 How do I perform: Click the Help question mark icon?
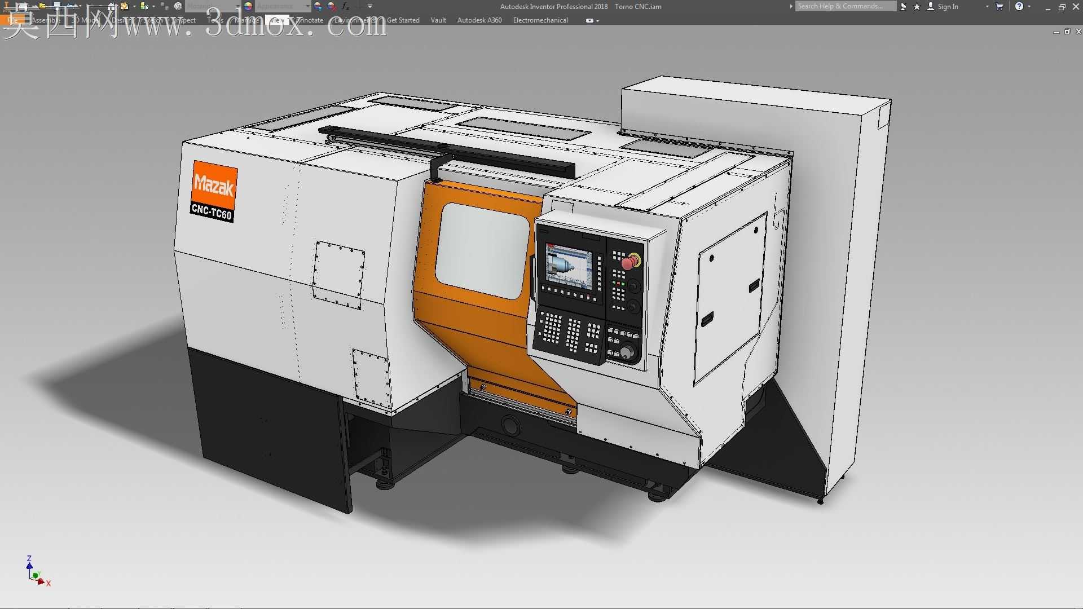1019,6
